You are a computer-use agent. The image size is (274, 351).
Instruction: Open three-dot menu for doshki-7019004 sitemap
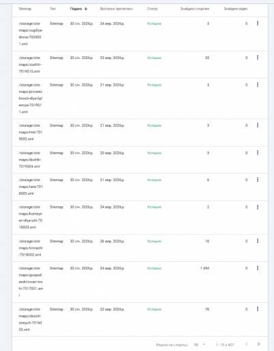pyautogui.click(x=258, y=153)
